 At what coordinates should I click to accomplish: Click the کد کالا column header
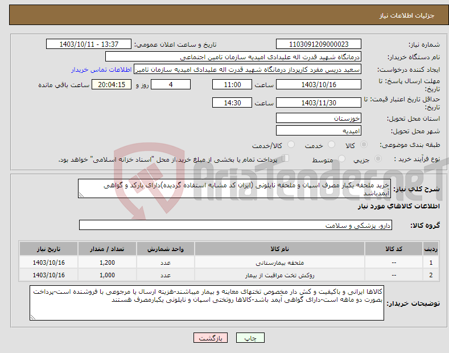[x=394, y=249]
